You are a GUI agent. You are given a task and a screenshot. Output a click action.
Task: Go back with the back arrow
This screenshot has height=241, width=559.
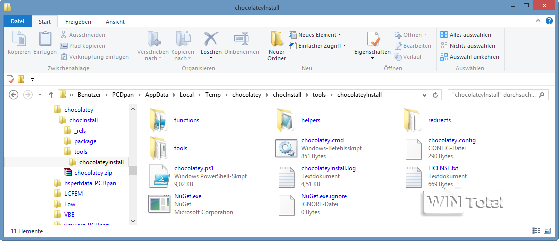point(13,95)
